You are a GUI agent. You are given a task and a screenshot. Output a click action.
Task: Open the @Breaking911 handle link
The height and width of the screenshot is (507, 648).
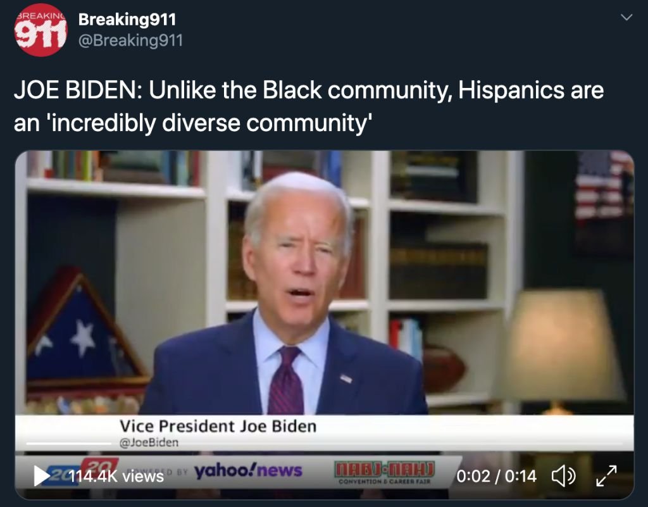pos(130,41)
